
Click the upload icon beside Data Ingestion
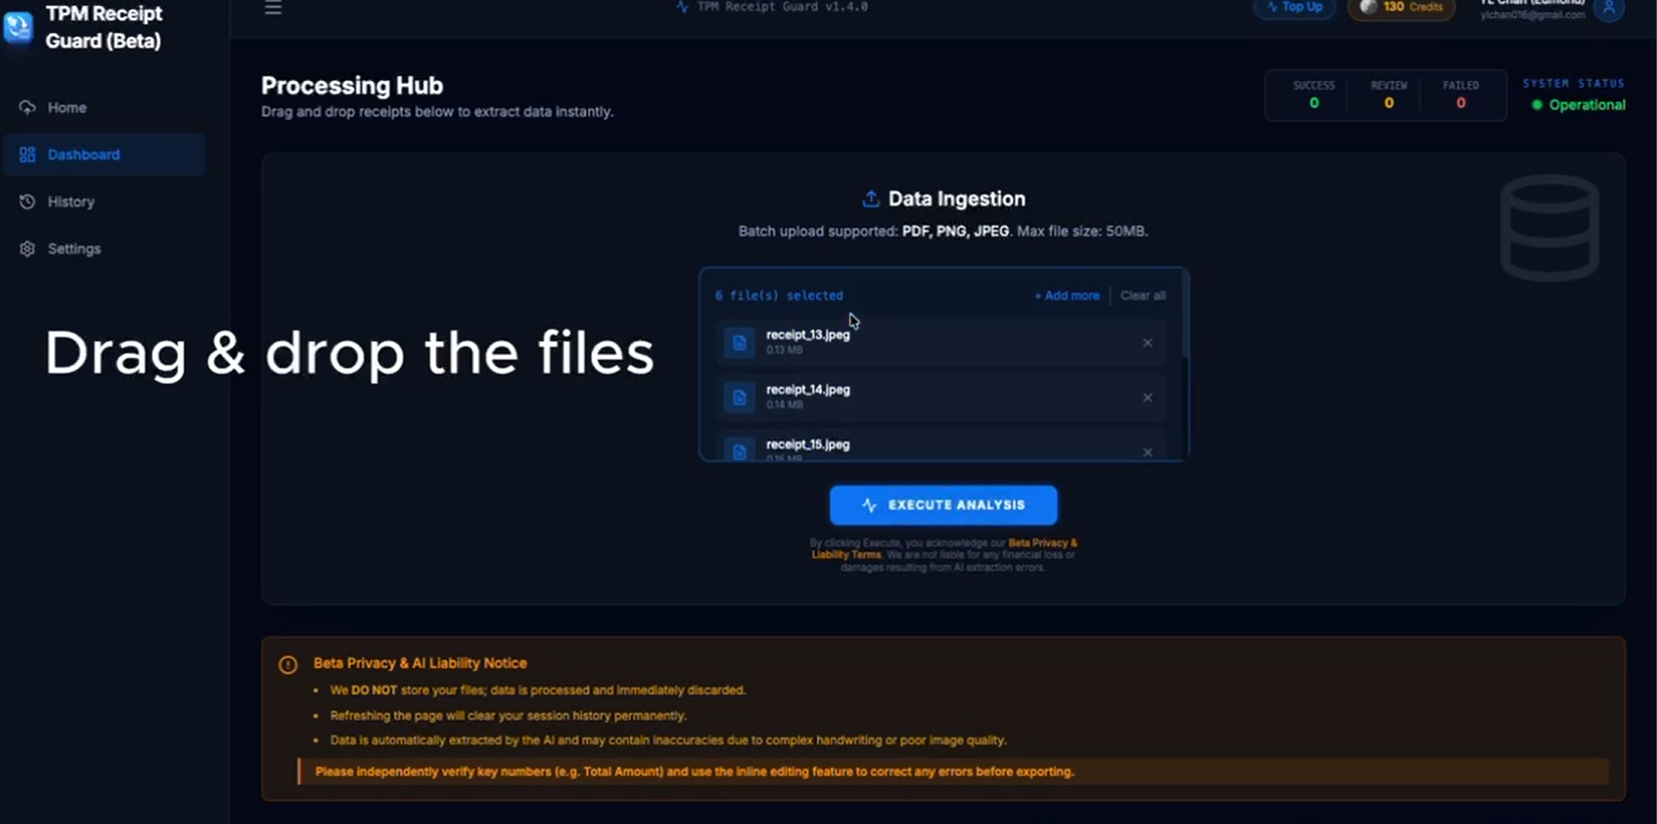(x=871, y=199)
